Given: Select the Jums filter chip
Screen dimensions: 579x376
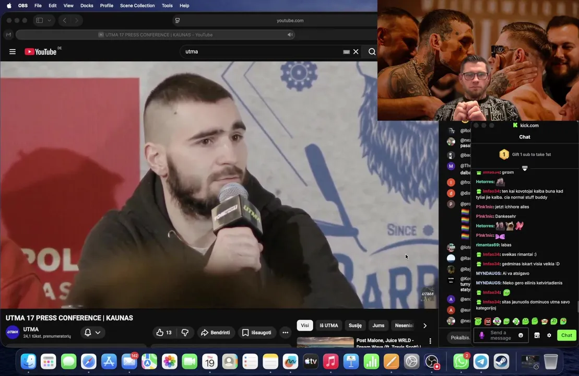Looking at the screenshot, I should click(379, 325).
